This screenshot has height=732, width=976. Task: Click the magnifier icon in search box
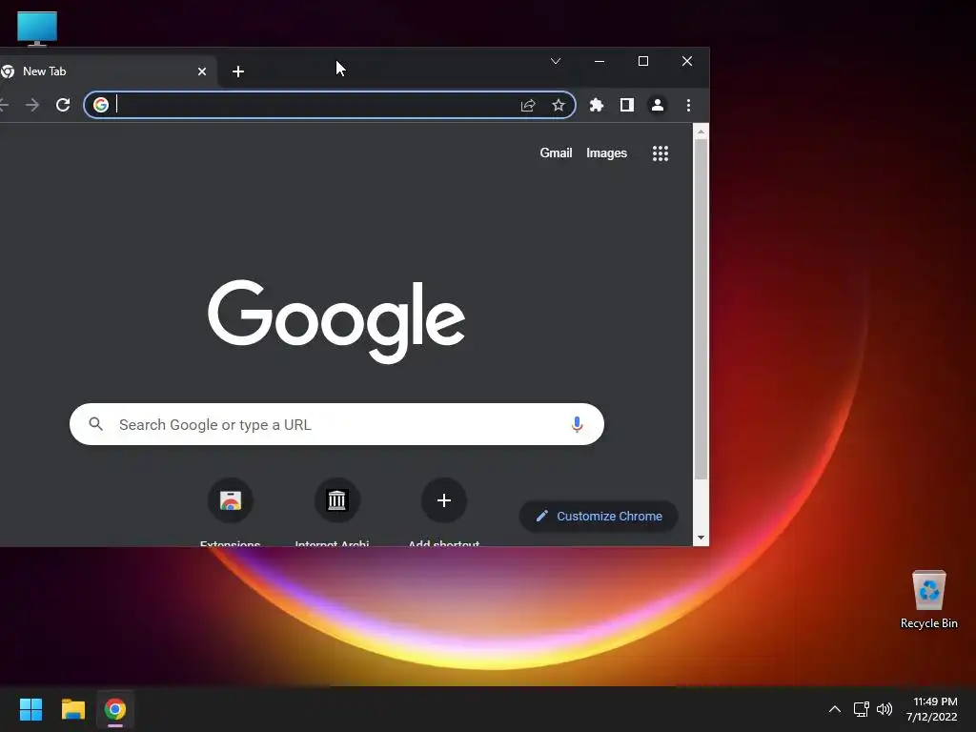coord(96,424)
